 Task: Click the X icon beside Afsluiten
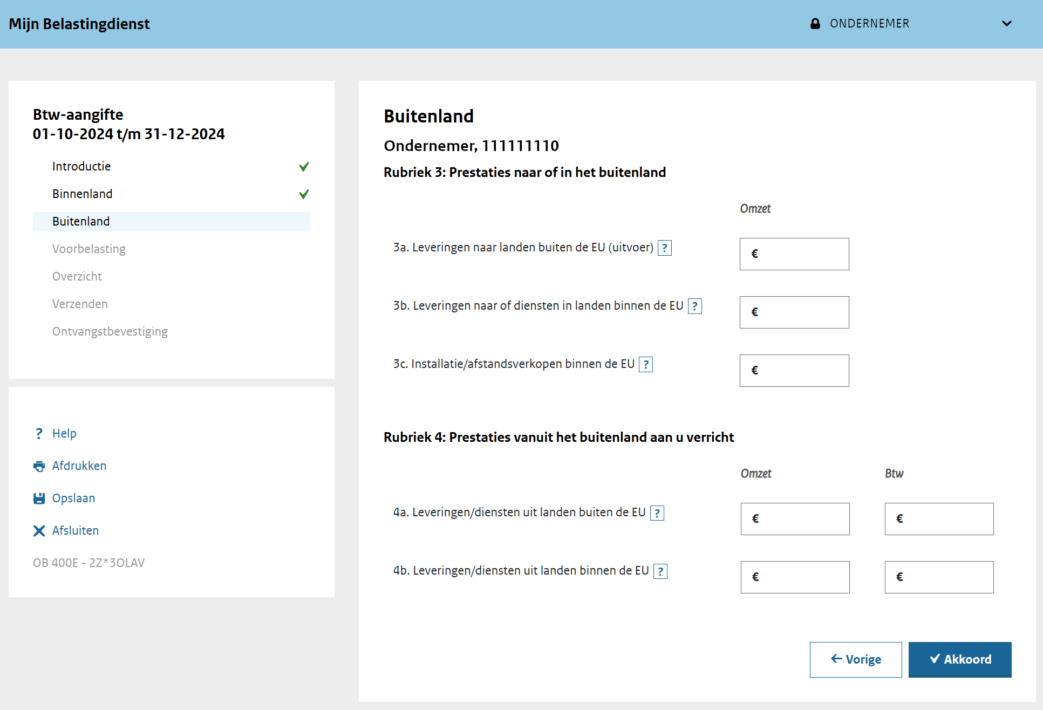tap(39, 531)
